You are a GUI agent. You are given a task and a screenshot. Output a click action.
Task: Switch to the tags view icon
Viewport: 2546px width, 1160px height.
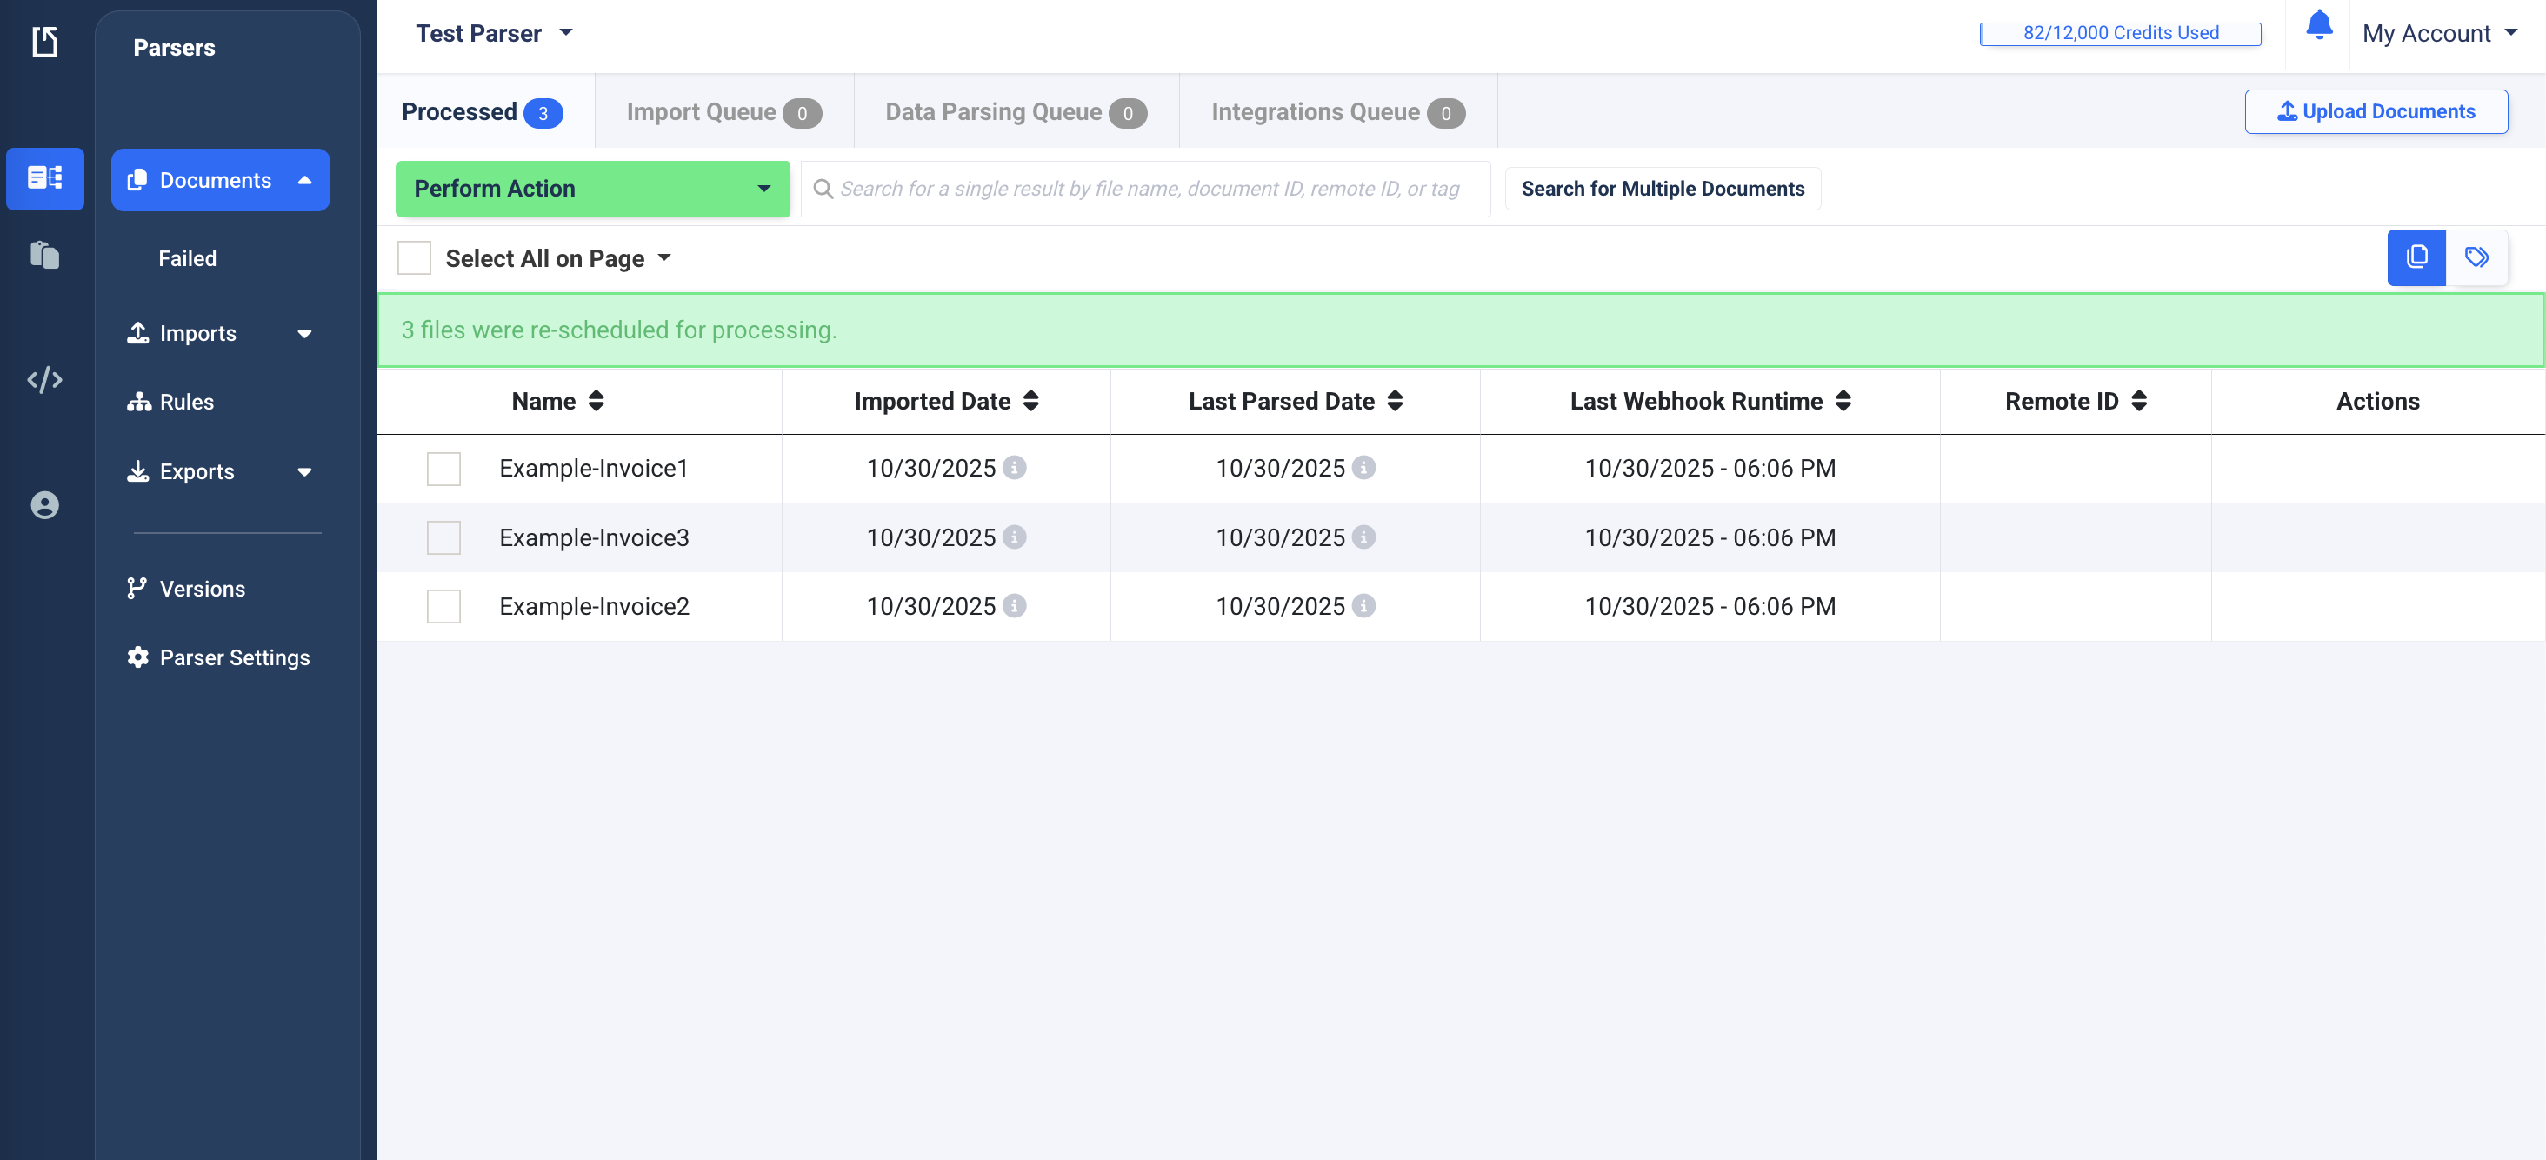(2476, 258)
